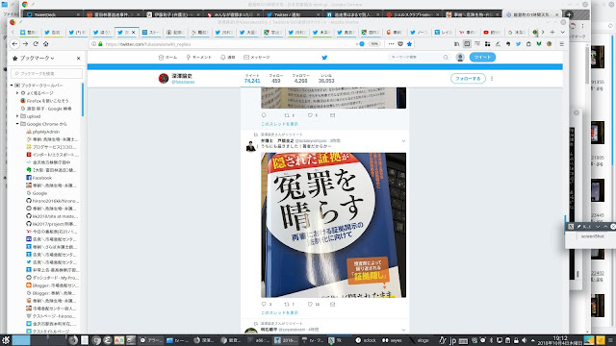The height and width of the screenshot is (346, 616).
Task: Click the jp input method indicator in taskbar
Action: (x=452, y=340)
